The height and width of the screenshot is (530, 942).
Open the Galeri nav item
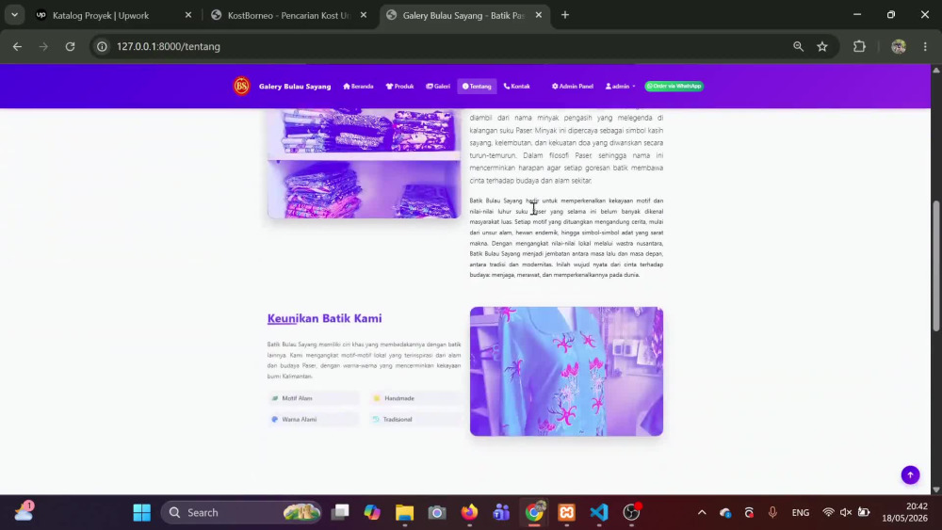pos(438,87)
